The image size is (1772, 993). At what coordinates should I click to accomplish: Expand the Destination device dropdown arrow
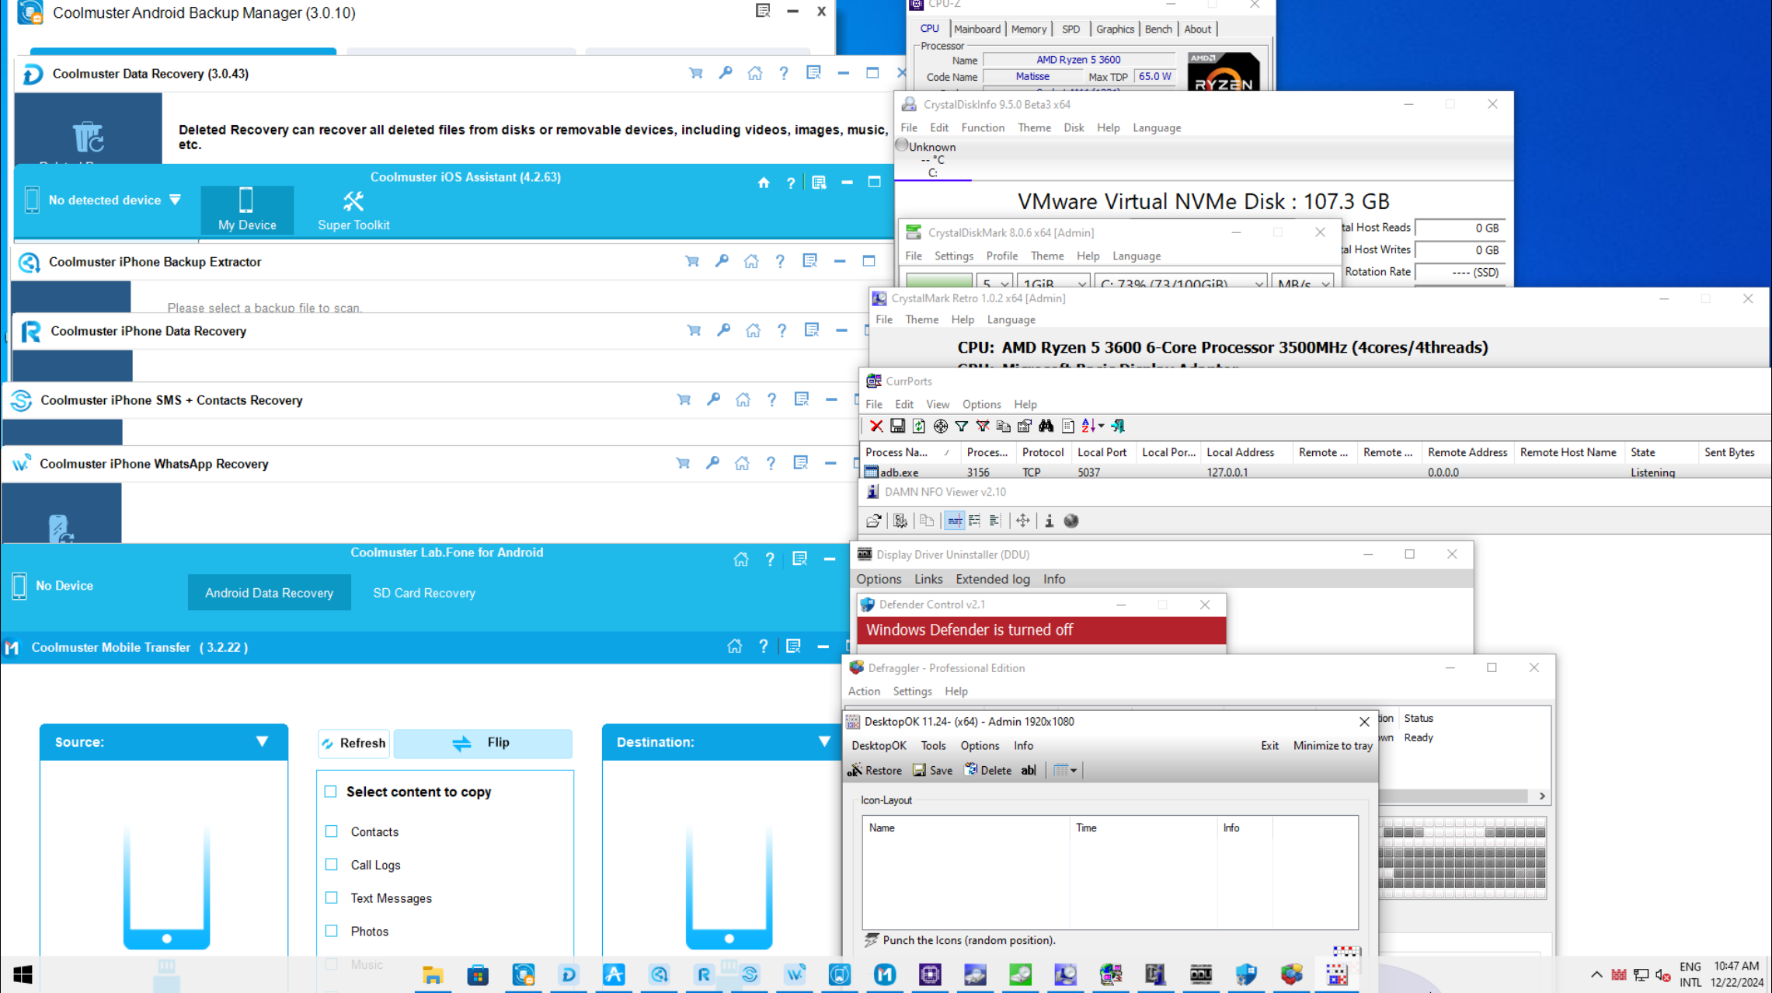[824, 741]
